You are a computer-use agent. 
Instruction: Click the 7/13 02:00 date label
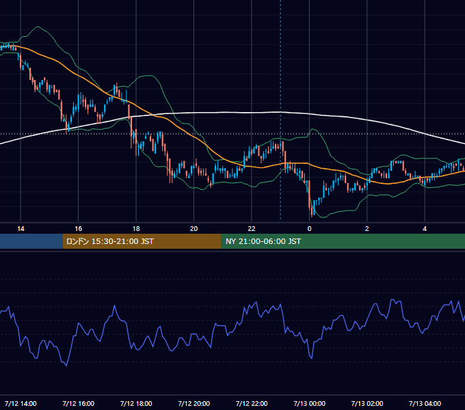pos(367,403)
